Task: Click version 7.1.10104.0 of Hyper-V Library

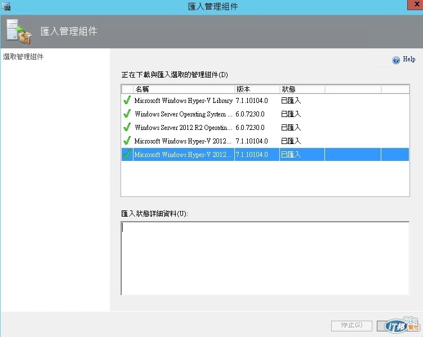Action: click(x=252, y=101)
